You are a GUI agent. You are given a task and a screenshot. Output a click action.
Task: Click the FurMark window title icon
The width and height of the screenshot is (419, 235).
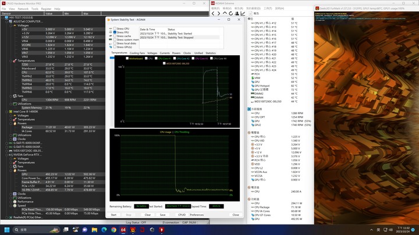(x=317, y=8)
